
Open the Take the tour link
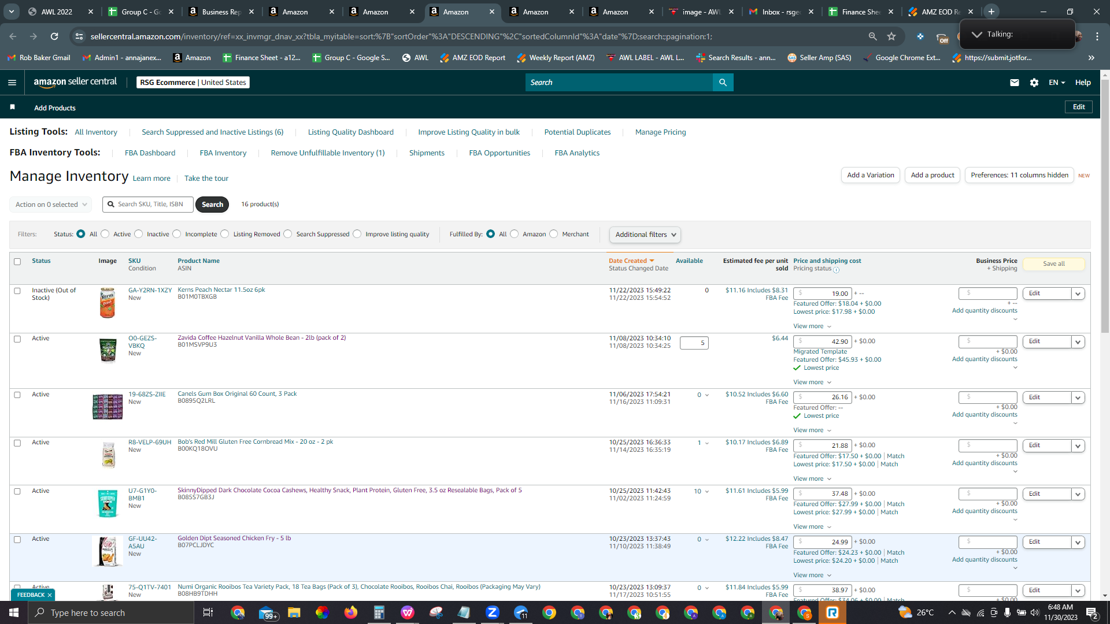point(206,179)
